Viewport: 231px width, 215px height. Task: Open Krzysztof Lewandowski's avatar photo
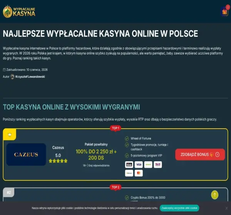coord(12,76)
